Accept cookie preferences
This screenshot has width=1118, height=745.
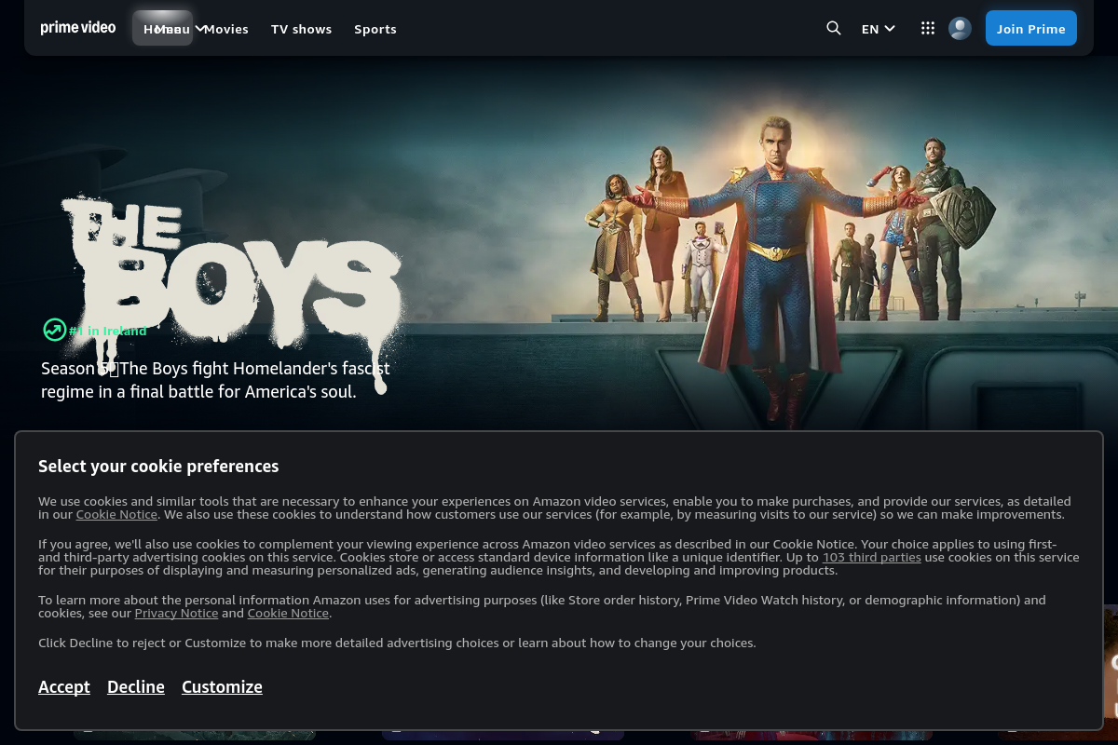(x=64, y=686)
